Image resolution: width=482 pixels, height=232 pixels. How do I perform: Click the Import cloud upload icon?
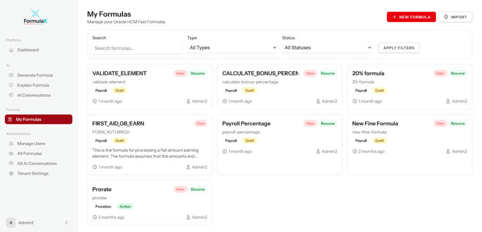[446, 17]
